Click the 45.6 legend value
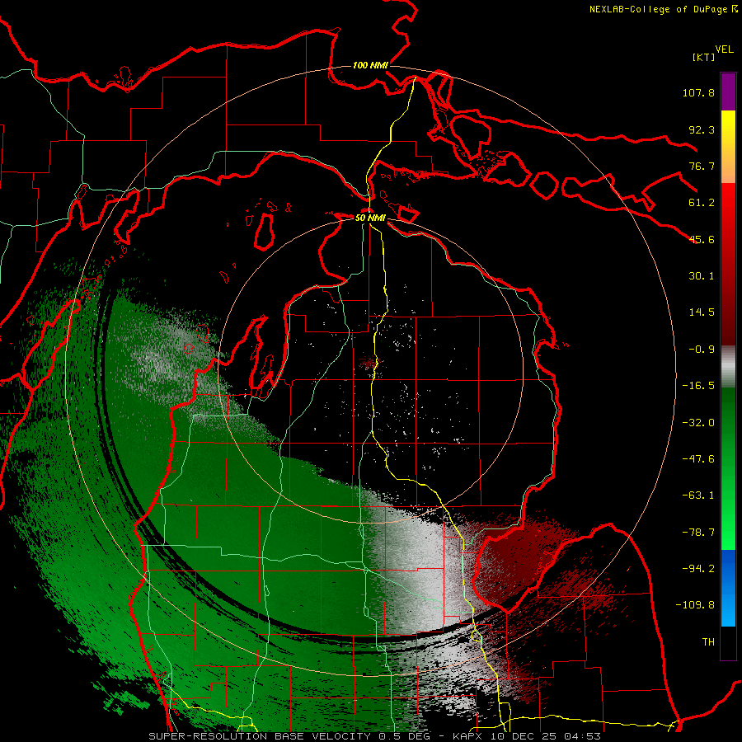Viewport: 742px width, 742px height. [x=702, y=239]
